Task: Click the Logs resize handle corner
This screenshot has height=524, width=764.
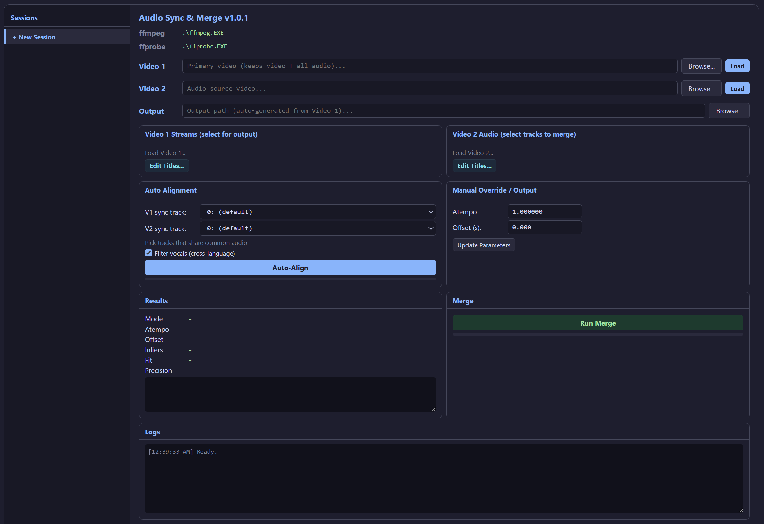Action: pyautogui.click(x=741, y=511)
